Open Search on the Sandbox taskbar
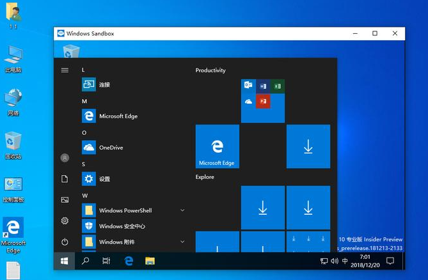 [x=86, y=261]
